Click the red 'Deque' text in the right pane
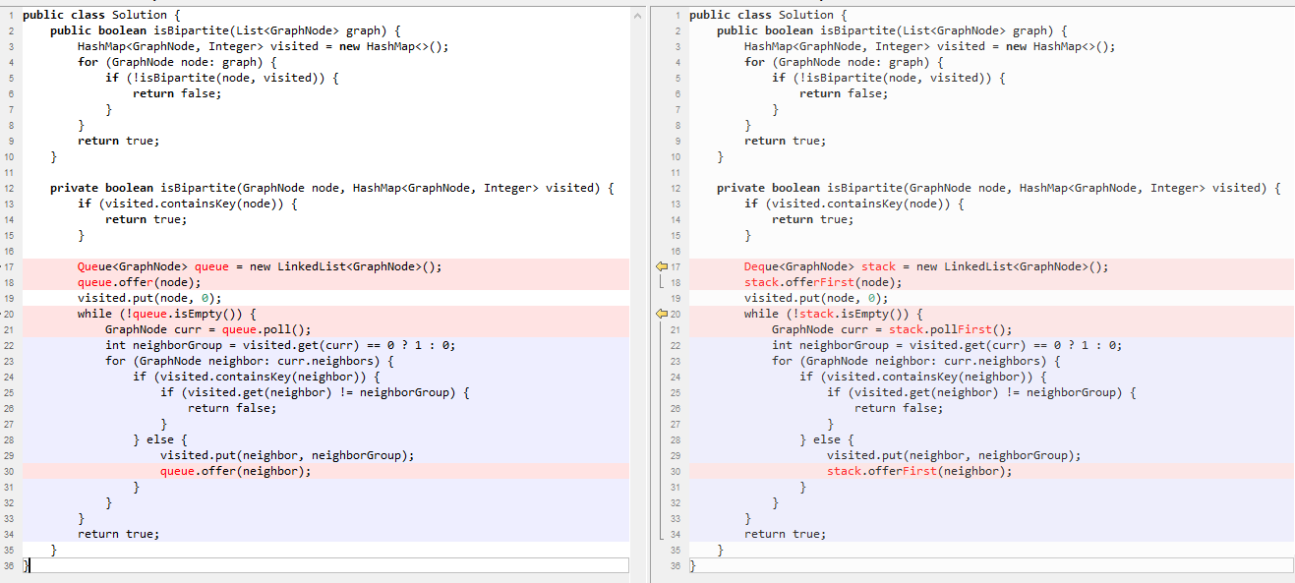Viewport: 1295px width, 583px height. point(762,266)
